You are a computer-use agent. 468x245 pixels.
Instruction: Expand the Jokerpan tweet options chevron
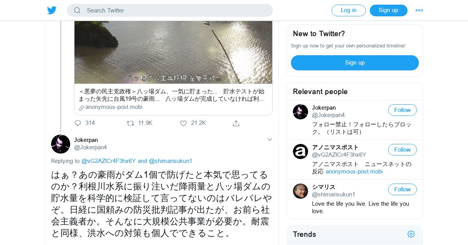tap(269, 140)
